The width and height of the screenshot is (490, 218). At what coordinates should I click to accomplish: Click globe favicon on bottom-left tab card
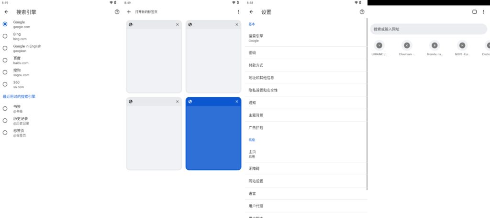131,102
